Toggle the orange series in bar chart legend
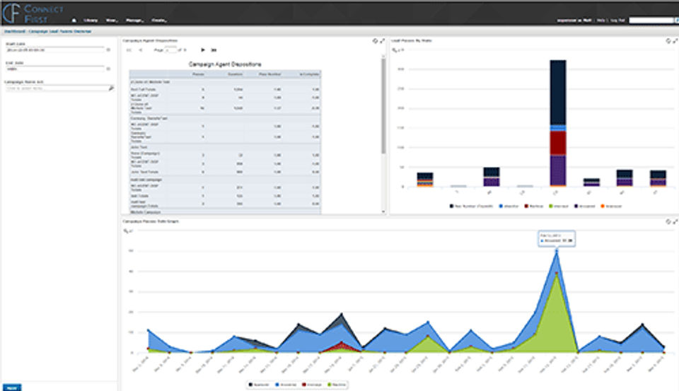This screenshot has width=679, height=391. [x=611, y=206]
